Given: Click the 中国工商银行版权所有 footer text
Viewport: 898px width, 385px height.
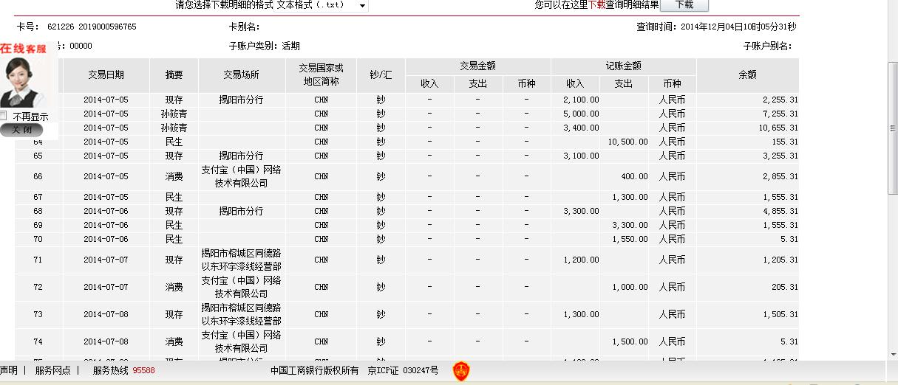Looking at the screenshot, I should [314, 370].
